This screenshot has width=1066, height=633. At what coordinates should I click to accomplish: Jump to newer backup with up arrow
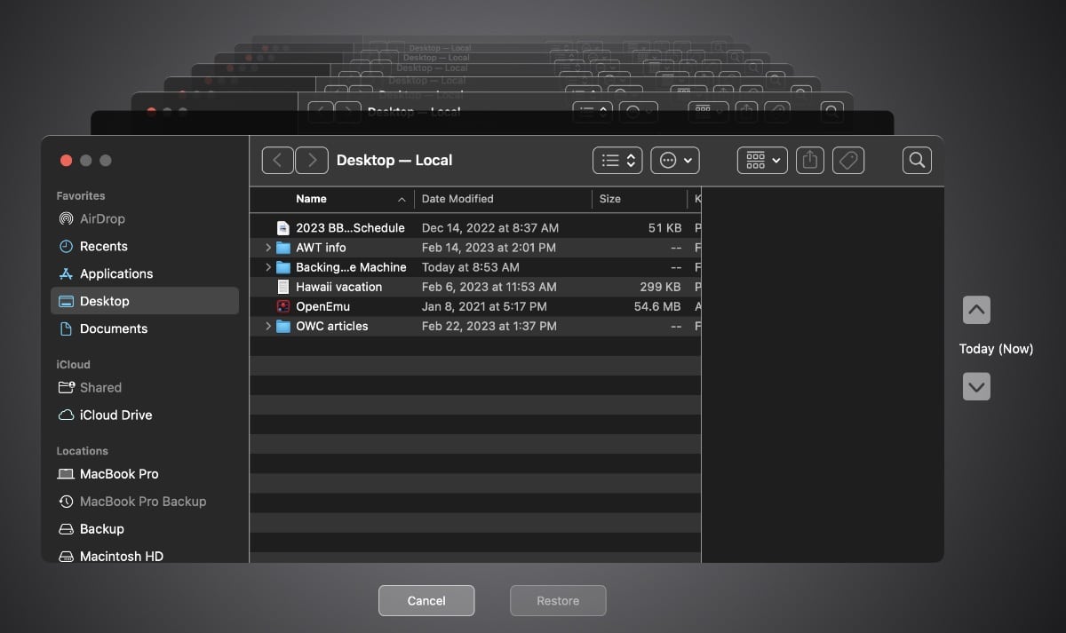click(976, 311)
